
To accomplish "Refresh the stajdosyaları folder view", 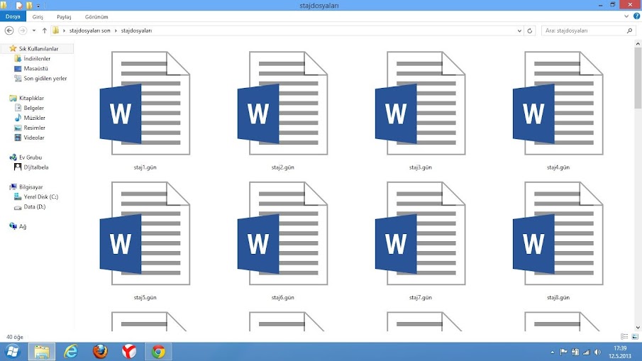I will coord(529,30).
